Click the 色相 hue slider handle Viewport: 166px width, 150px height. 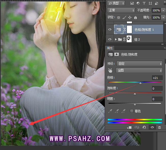tap(140, 83)
